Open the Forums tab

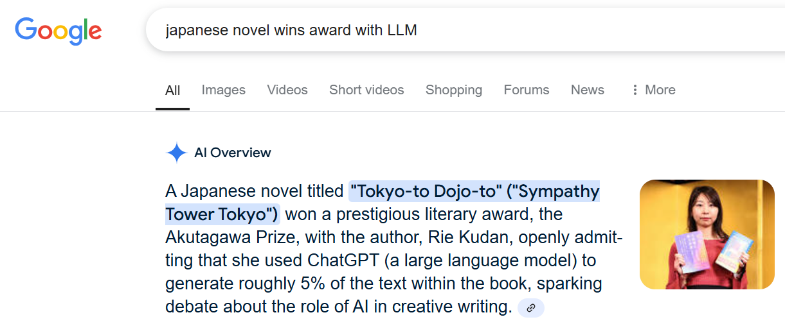coord(527,90)
